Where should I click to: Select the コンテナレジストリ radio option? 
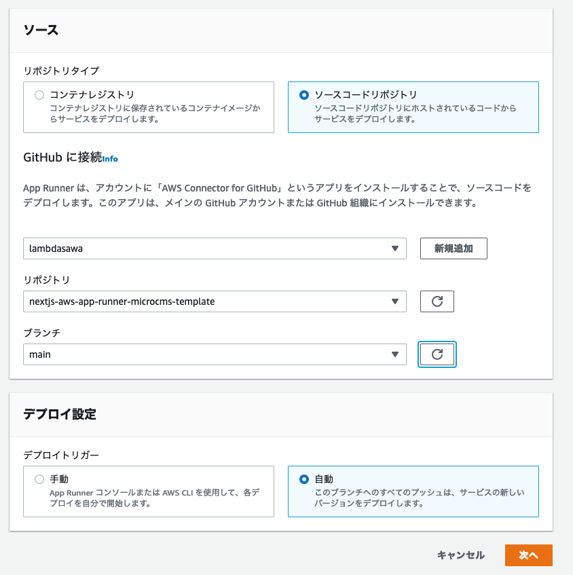point(39,95)
